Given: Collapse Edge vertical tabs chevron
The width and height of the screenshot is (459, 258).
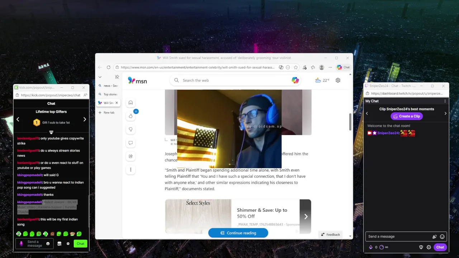Looking at the screenshot, I should point(100,77).
